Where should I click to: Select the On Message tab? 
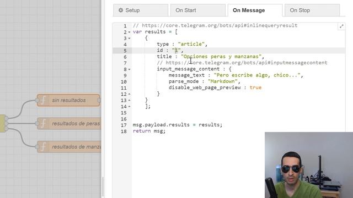255,10
